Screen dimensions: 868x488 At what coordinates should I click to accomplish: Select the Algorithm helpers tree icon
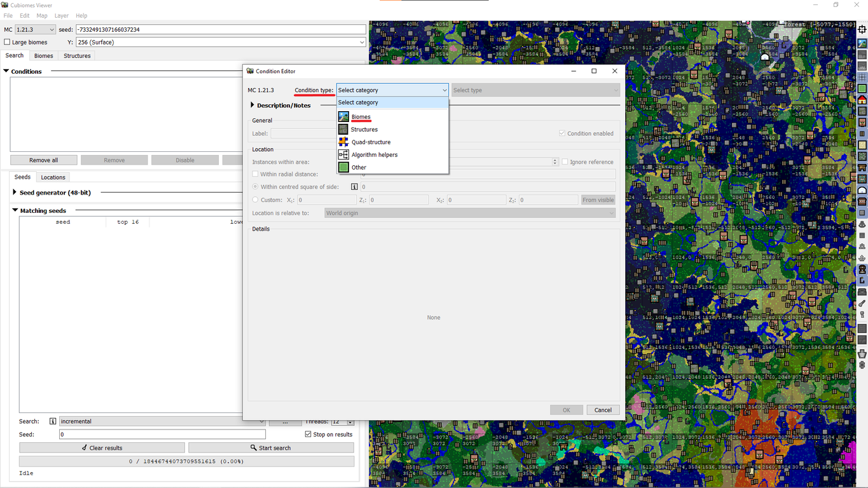click(343, 155)
